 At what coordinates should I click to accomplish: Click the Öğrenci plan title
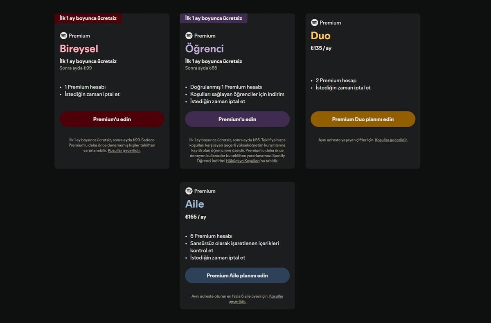204,49
